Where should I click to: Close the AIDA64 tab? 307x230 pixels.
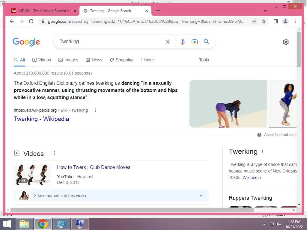pos(75,11)
